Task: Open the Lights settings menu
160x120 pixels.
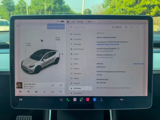Action: 75,59
